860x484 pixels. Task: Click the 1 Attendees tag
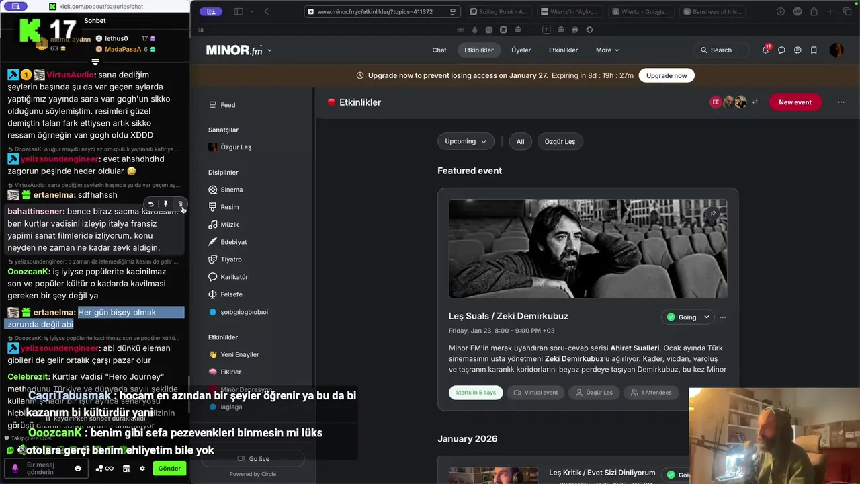[650, 393]
